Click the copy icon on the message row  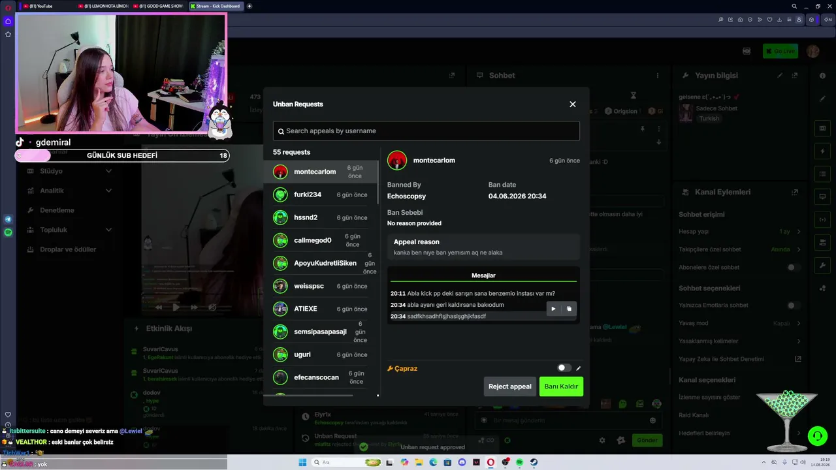pos(569,309)
